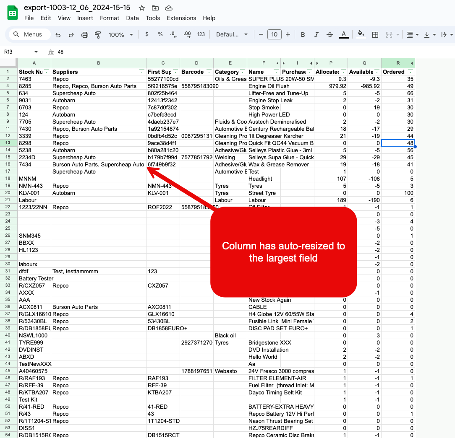455x438 pixels.
Task: Open the fill color picker
Action: point(361,34)
